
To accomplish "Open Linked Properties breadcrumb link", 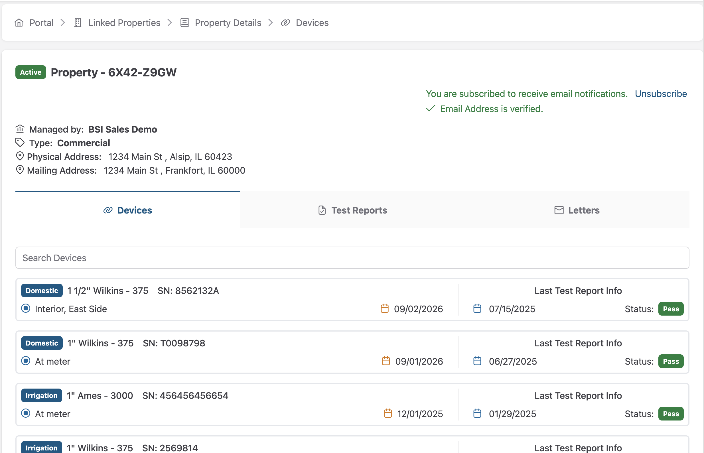I will 124,23.
